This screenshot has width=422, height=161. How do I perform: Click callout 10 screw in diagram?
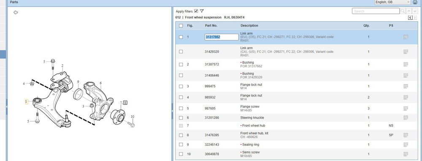coord(133,117)
